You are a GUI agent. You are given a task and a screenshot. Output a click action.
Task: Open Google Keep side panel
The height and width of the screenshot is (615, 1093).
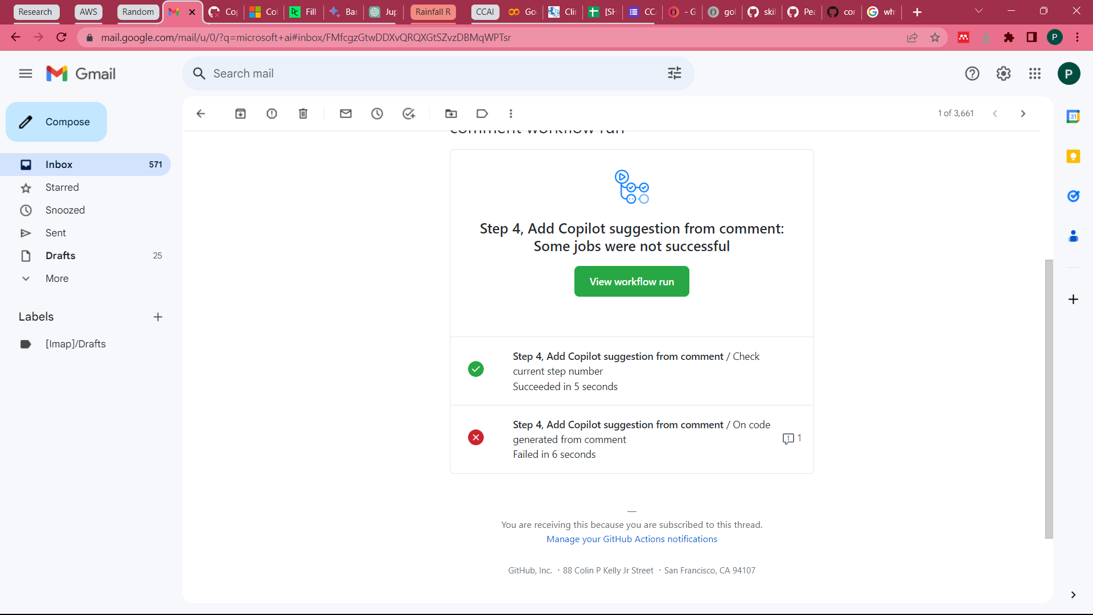pyautogui.click(x=1073, y=157)
